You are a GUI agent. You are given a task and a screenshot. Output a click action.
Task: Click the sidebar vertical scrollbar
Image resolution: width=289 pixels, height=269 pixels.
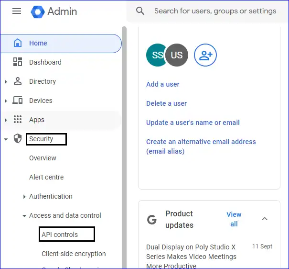(x=124, y=148)
